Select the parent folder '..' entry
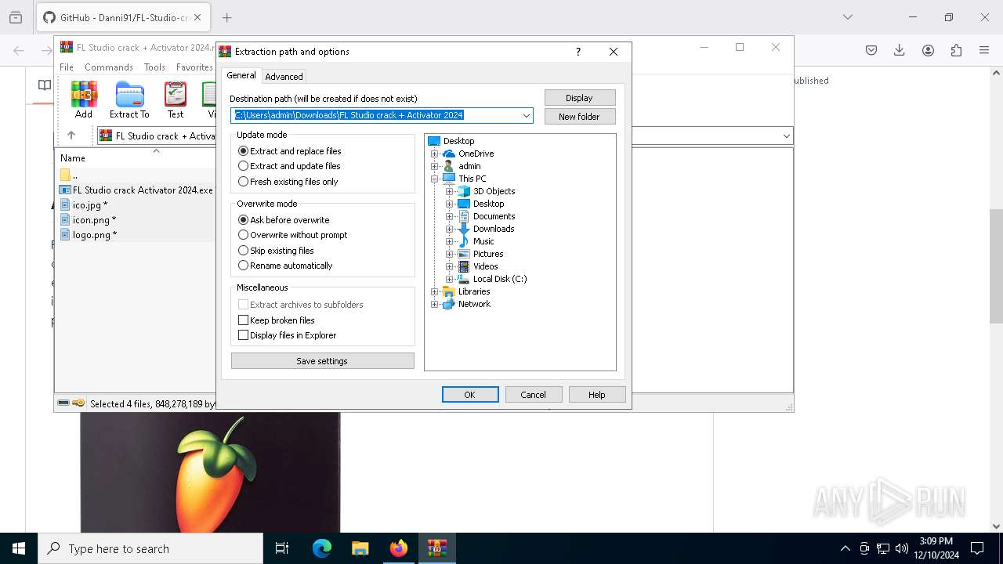1003x564 pixels. pos(69,175)
